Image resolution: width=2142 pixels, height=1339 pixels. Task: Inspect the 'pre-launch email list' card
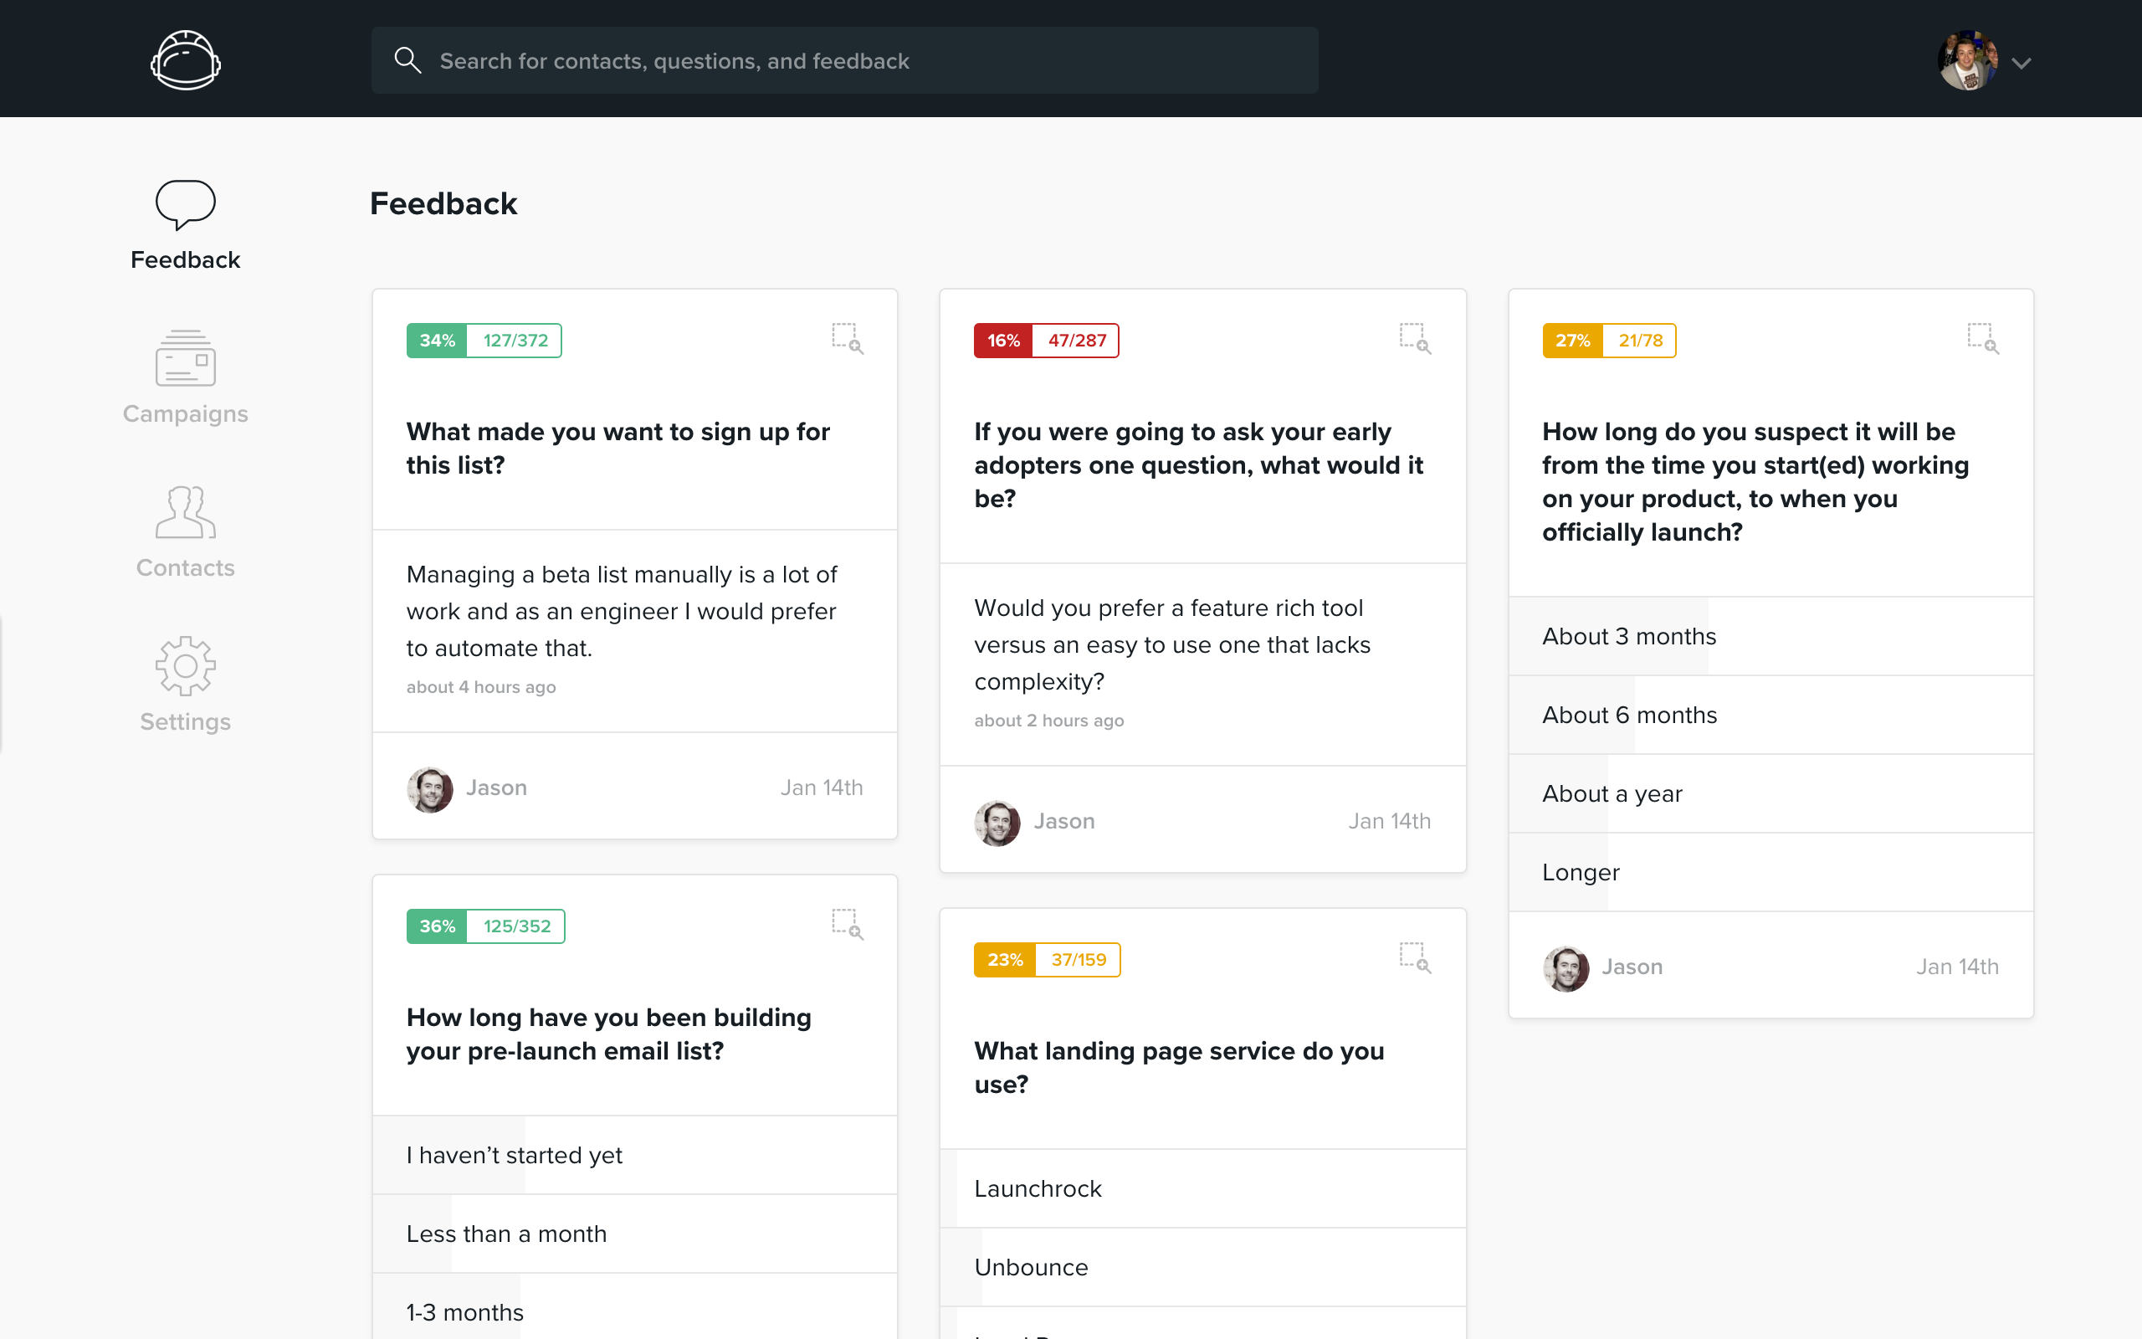tap(847, 924)
